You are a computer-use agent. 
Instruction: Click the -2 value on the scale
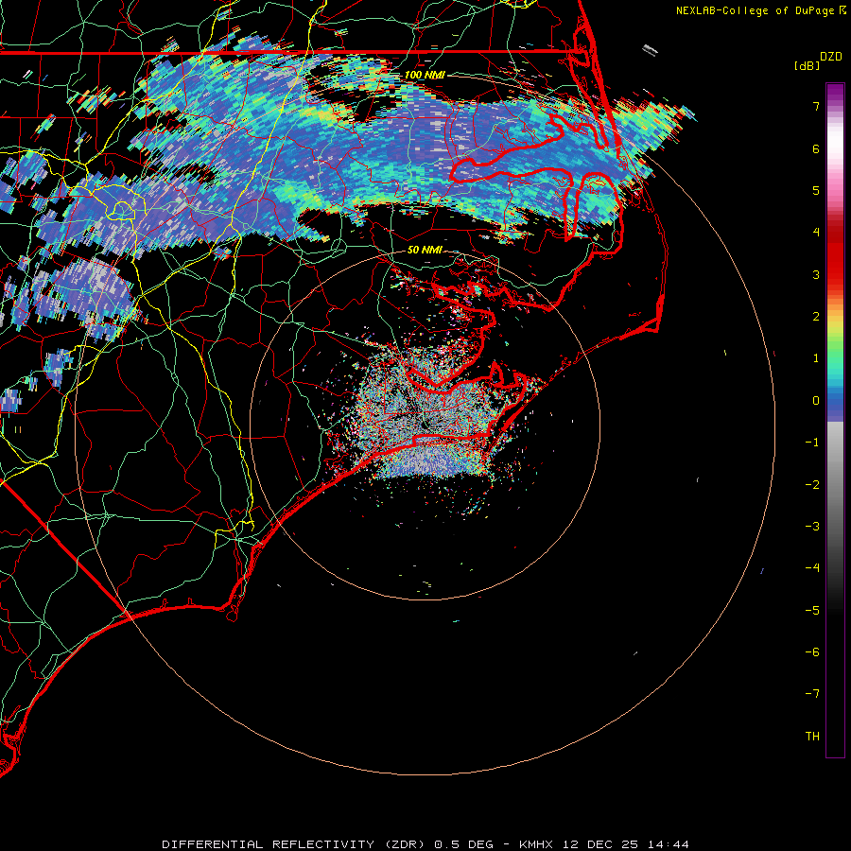812,485
